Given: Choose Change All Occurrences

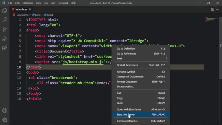Looking at the screenshot, I should click(x=141, y=77).
